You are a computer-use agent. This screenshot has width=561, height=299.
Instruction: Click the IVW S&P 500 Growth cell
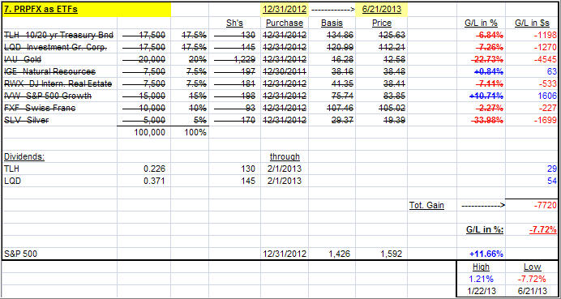point(59,96)
